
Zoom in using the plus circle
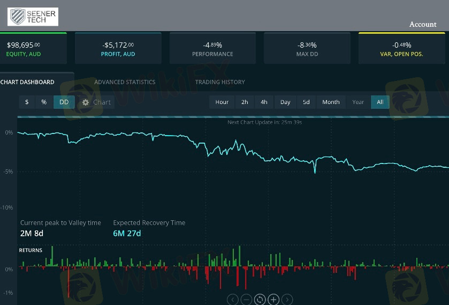pos(273,300)
